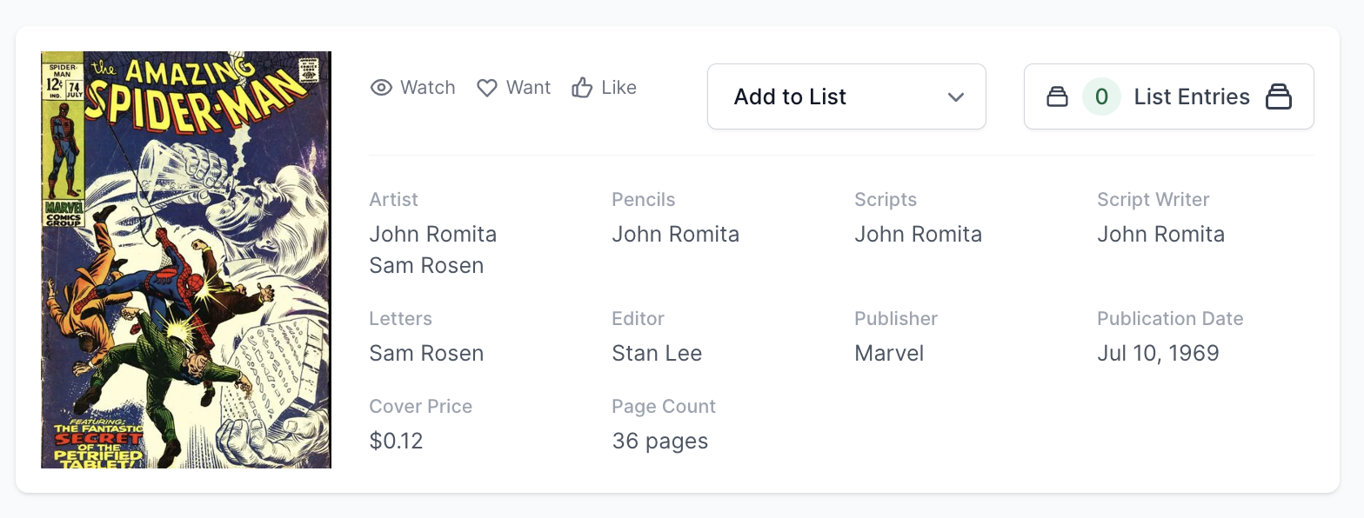Screen dimensions: 1364x518
Task: Click the heart Want icon
Action: 487,88
